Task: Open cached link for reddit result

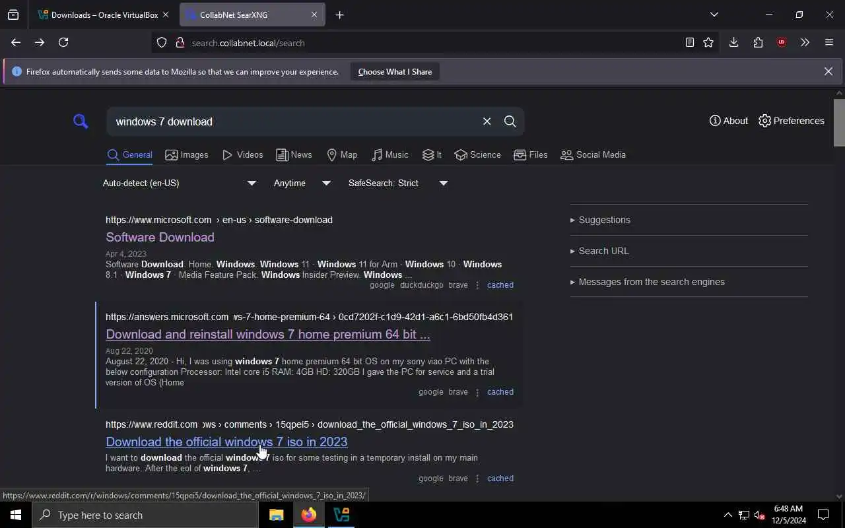Action: point(500,478)
